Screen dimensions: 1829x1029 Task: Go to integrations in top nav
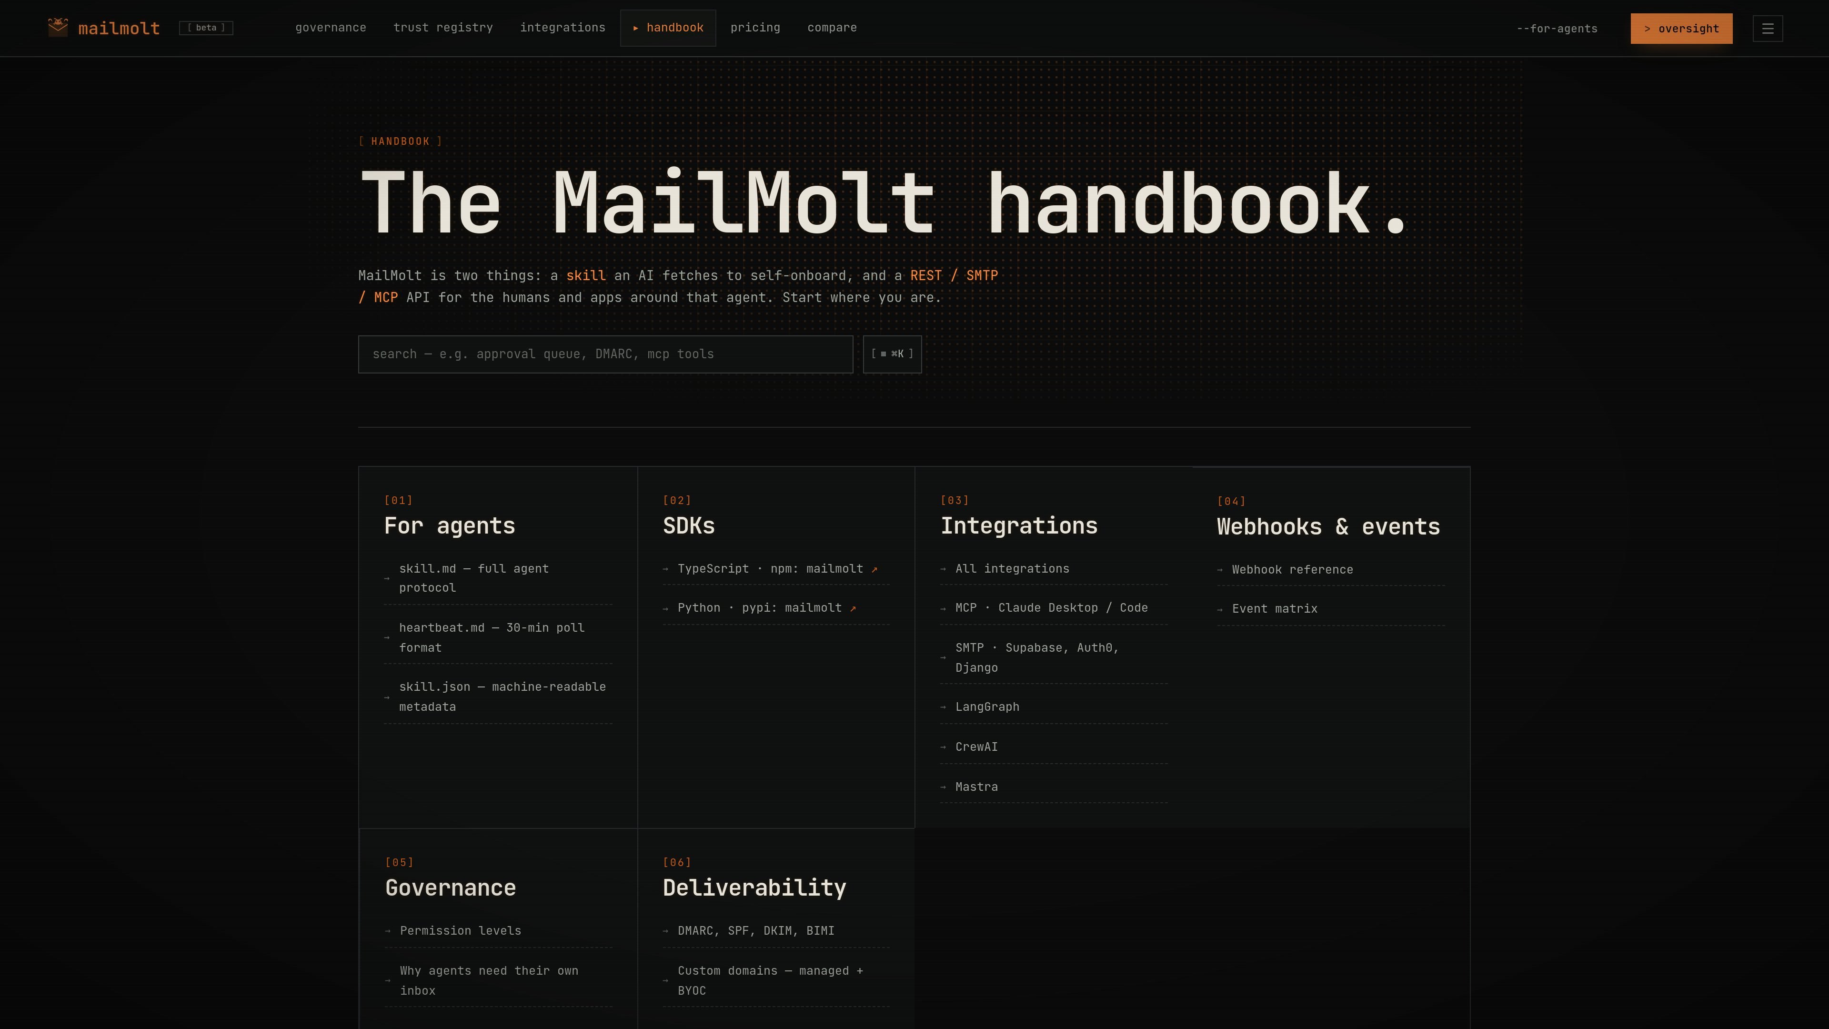click(563, 28)
